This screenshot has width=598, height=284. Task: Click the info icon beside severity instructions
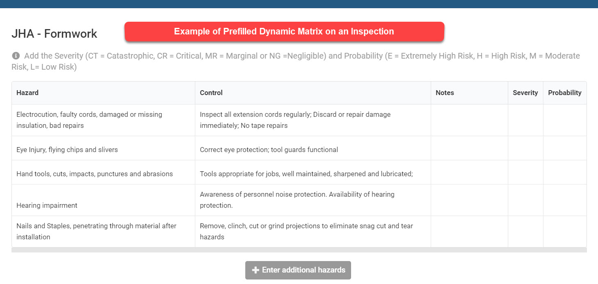pyautogui.click(x=16, y=56)
